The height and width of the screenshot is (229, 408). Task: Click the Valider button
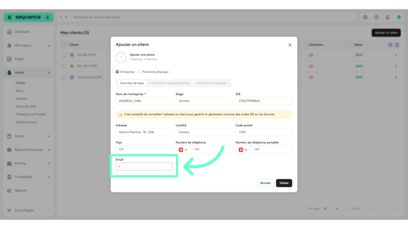284,183
